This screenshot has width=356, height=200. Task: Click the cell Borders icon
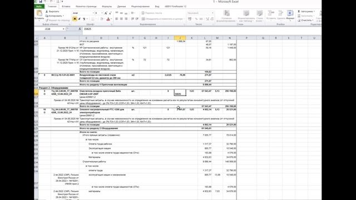click(x=93, y=19)
